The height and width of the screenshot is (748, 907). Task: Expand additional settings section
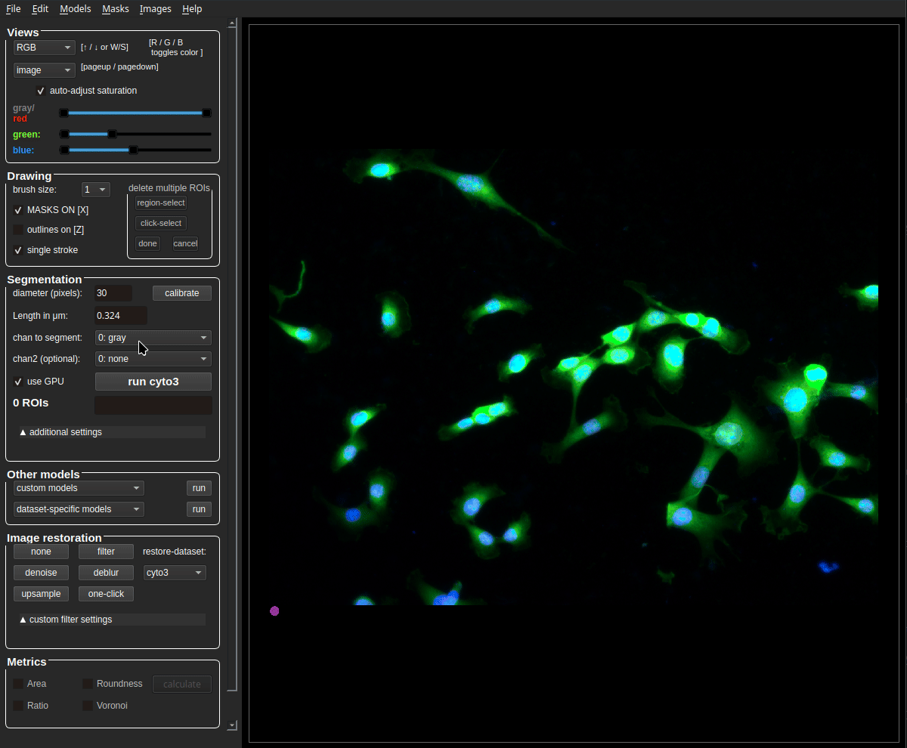[112, 432]
